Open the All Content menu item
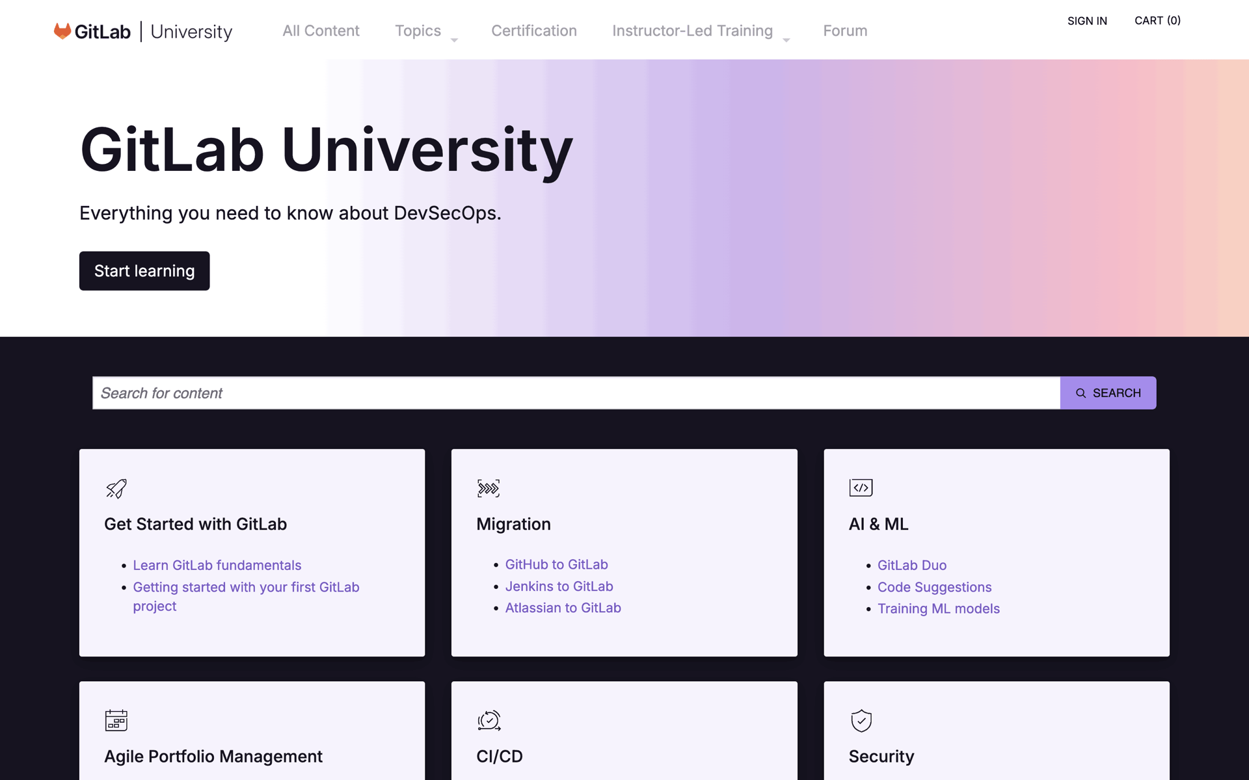Viewport: 1249px width, 780px height. (321, 31)
